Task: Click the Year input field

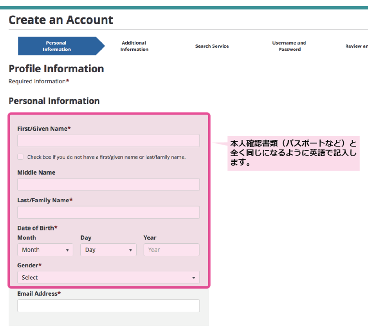Action: [x=171, y=250]
